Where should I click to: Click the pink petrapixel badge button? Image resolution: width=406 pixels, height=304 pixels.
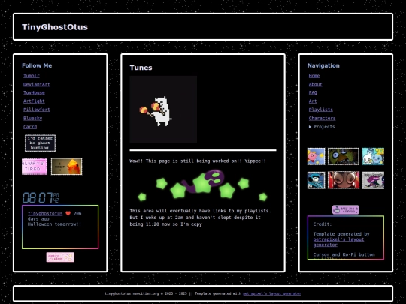tap(60, 257)
